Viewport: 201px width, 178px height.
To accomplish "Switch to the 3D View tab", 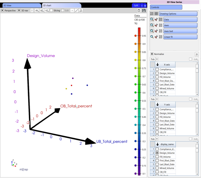I will (x=20, y=5).
